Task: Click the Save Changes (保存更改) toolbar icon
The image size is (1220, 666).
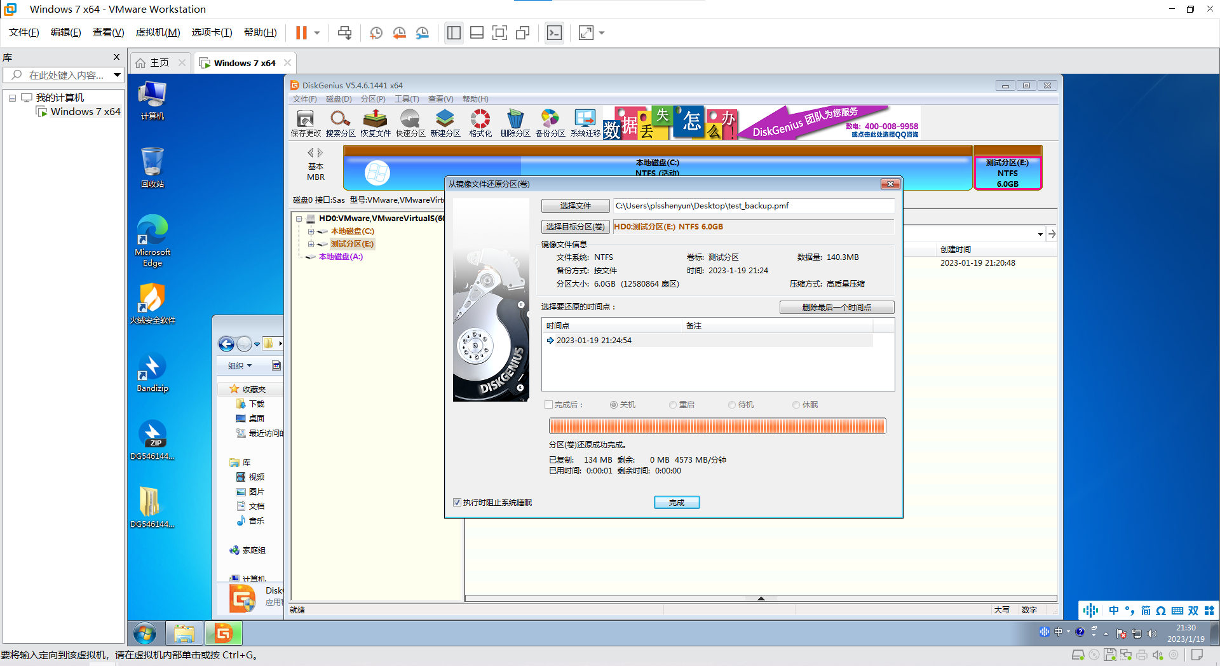Action: (306, 123)
